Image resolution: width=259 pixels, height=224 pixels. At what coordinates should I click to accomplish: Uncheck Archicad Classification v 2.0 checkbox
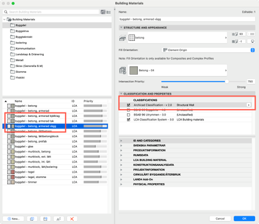coord(129,105)
